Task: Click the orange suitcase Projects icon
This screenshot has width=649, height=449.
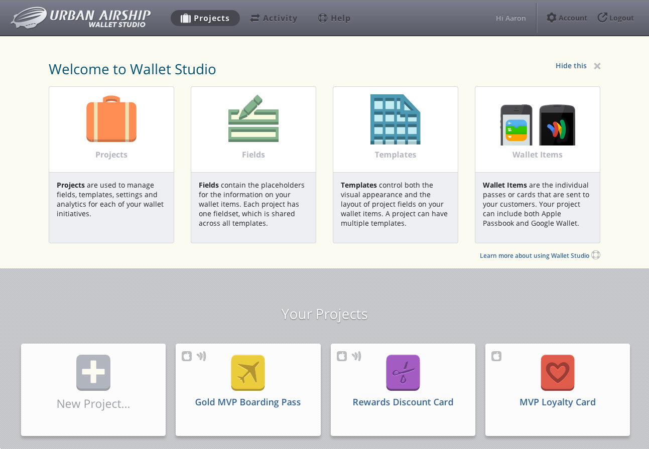Action: coord(111,119)
